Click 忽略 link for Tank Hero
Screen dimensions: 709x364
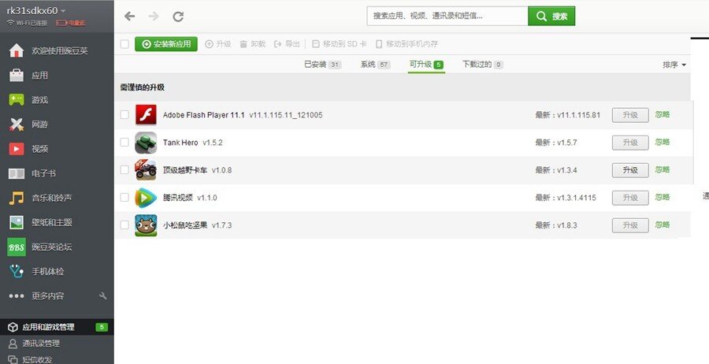(x=663, y=142)
